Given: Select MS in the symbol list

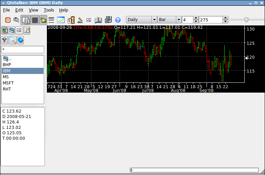Looking at the screenshot, I should pyautogui.click(x=23, y=77).
